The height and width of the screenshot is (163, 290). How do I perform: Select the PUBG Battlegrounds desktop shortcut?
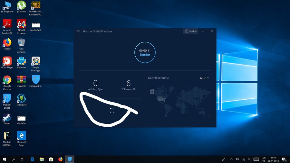point(36,8)
